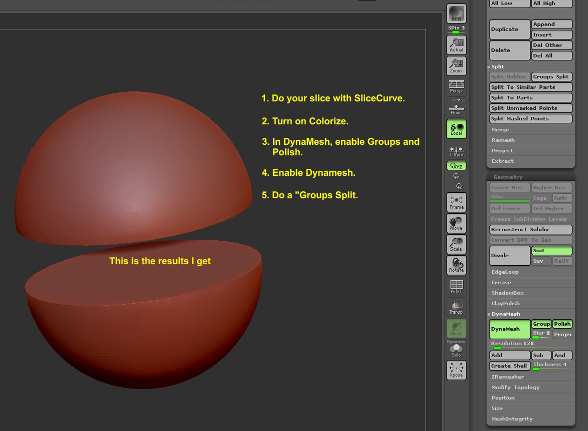Select the Move transform icon
Viewport: 588px width, 431px height.
point(455,223)
